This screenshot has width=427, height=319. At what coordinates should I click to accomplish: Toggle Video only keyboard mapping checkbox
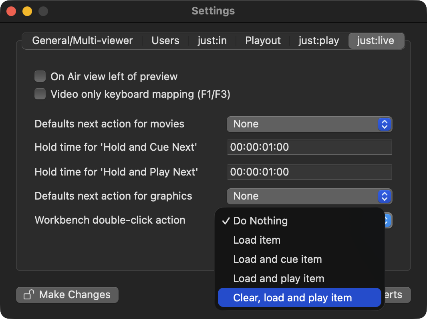tap(40, 94)
